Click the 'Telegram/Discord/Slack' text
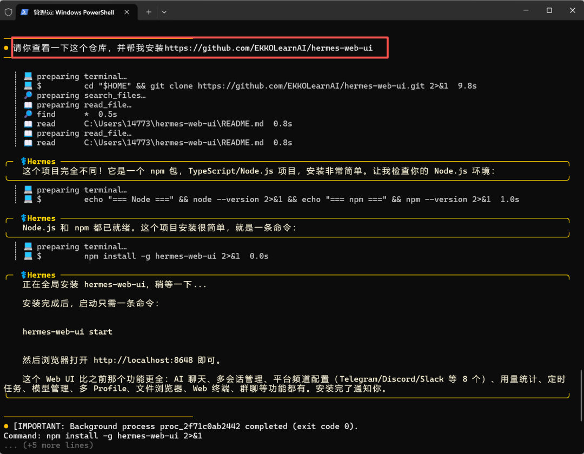The width and height of the screenshot is (584, 454). 391,379
